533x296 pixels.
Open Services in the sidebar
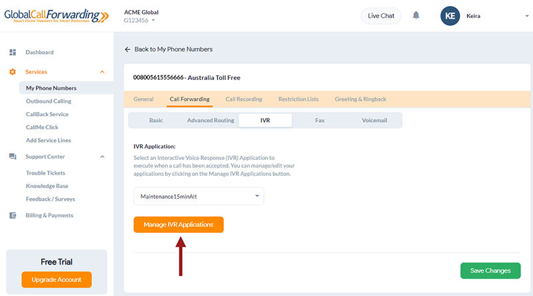tap(36, 72)
